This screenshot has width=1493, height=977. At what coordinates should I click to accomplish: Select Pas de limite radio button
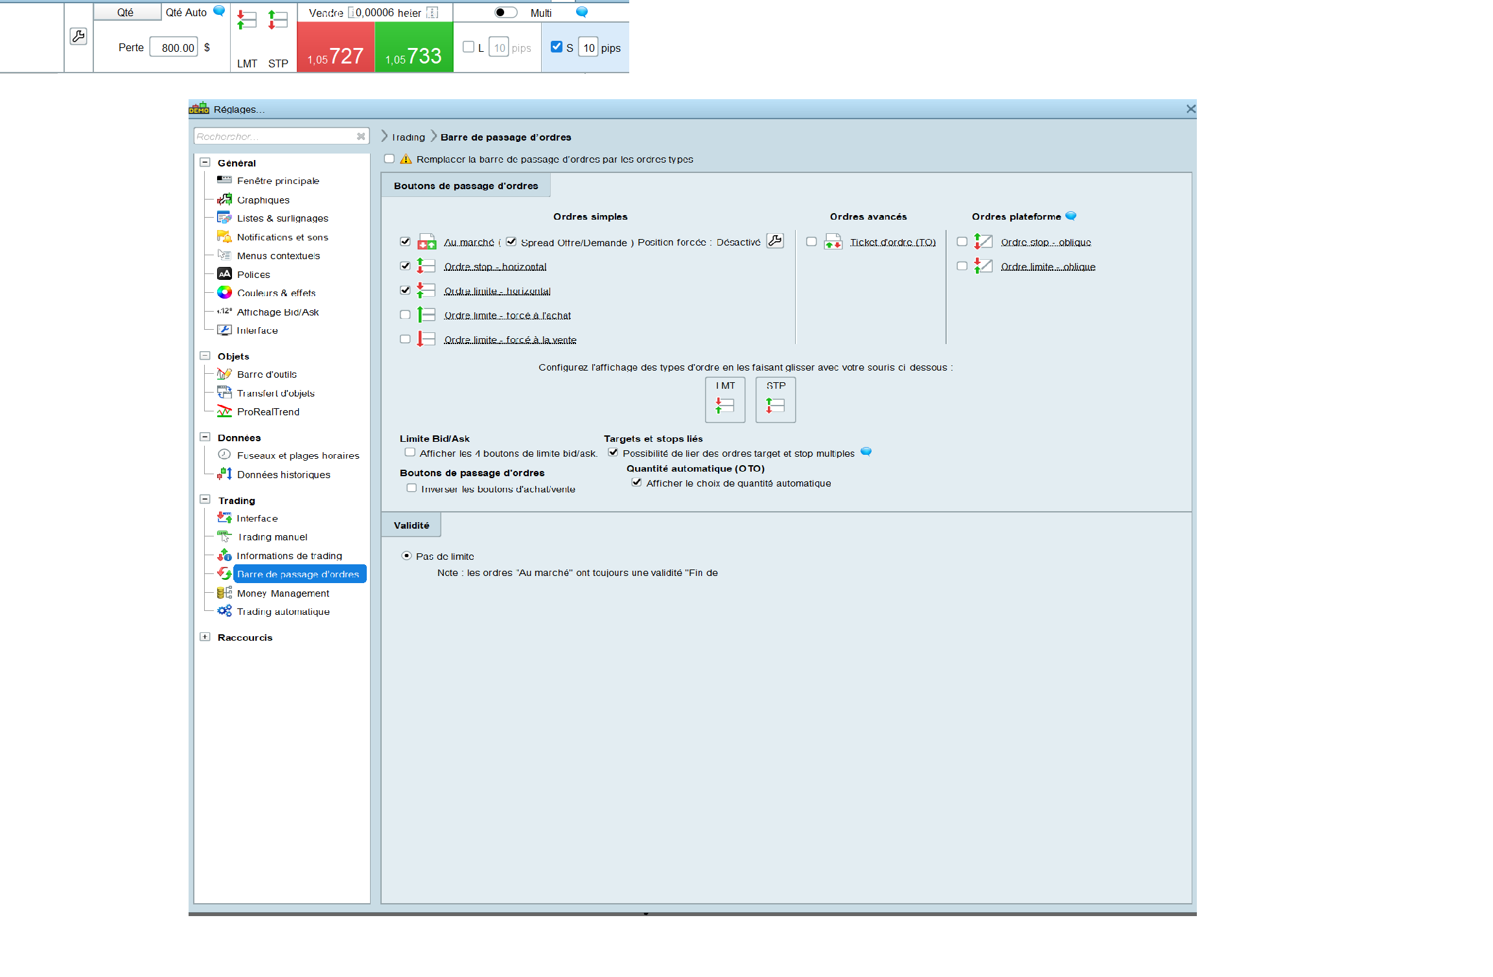pos(406,556)
